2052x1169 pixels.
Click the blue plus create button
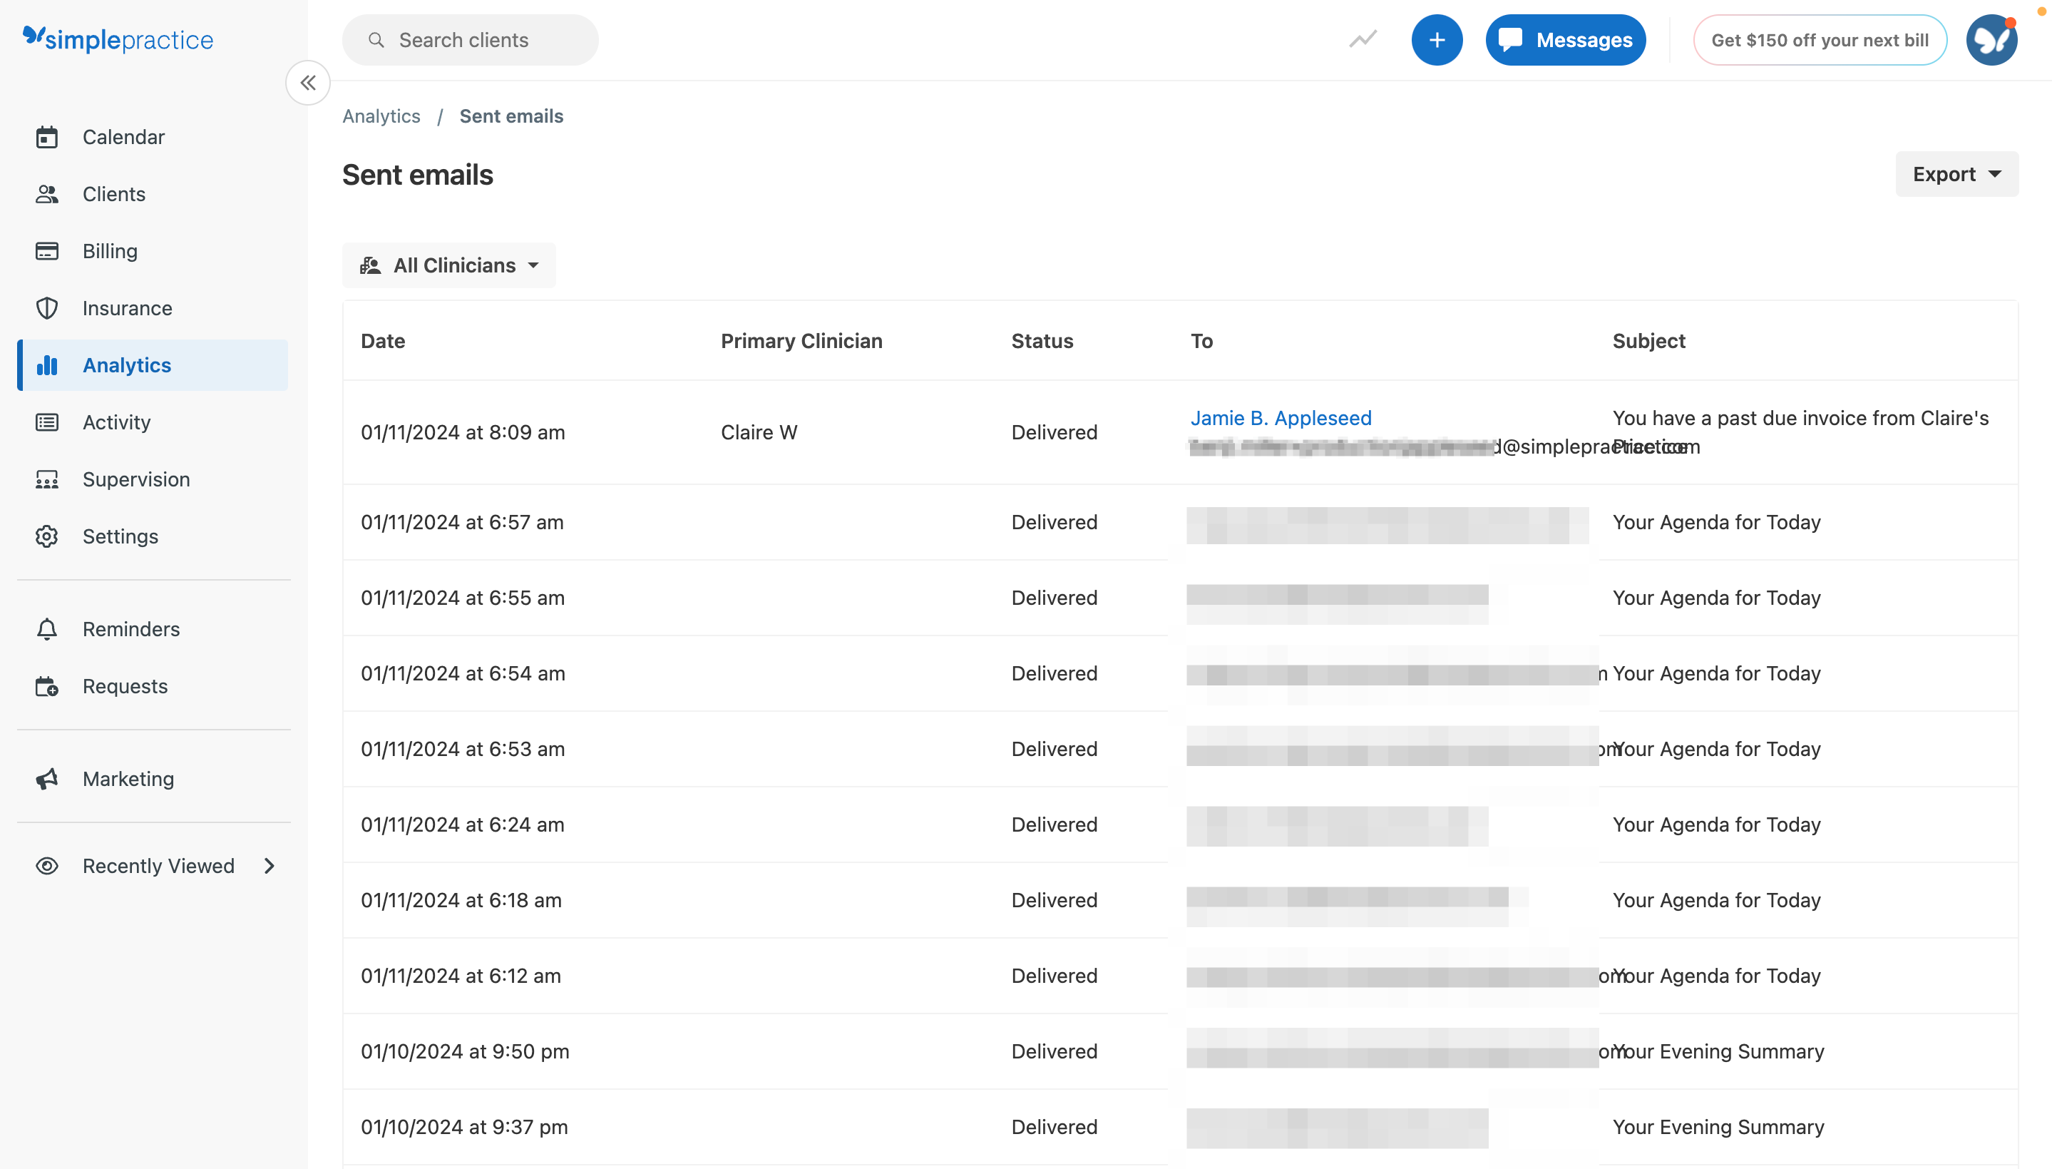pos(1437,40)
